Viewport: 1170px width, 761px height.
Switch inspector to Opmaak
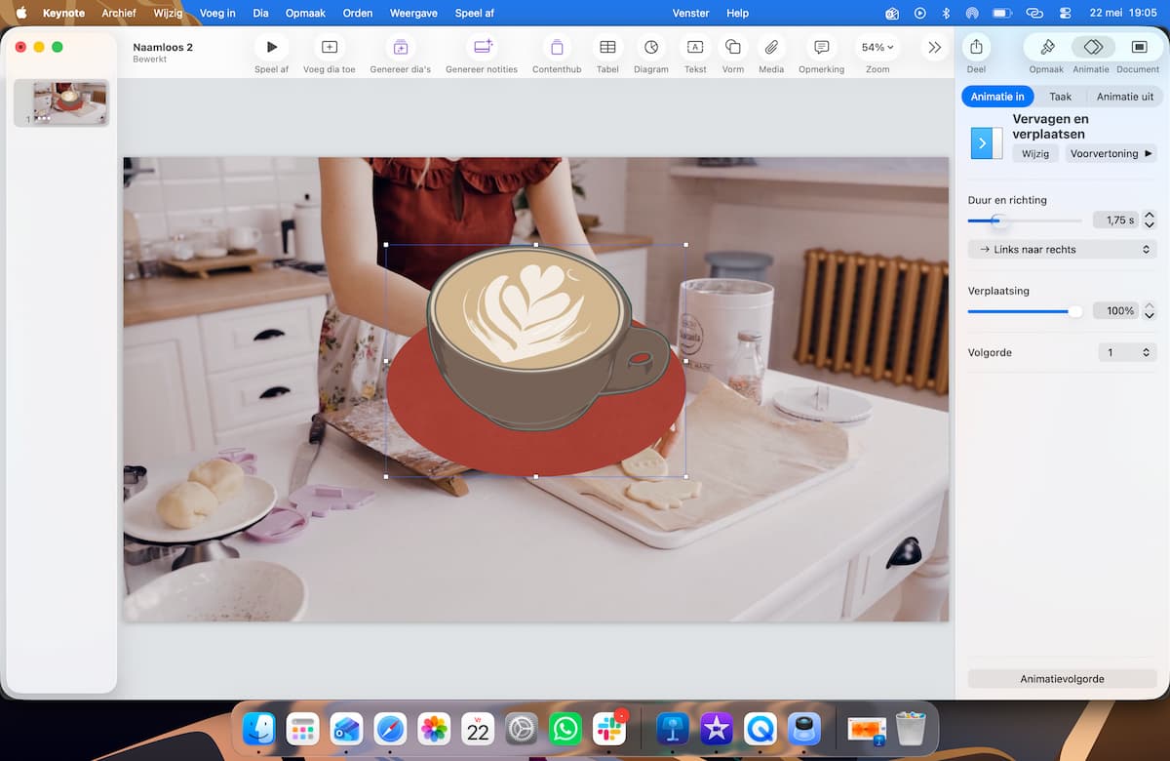pos(1047,47)
